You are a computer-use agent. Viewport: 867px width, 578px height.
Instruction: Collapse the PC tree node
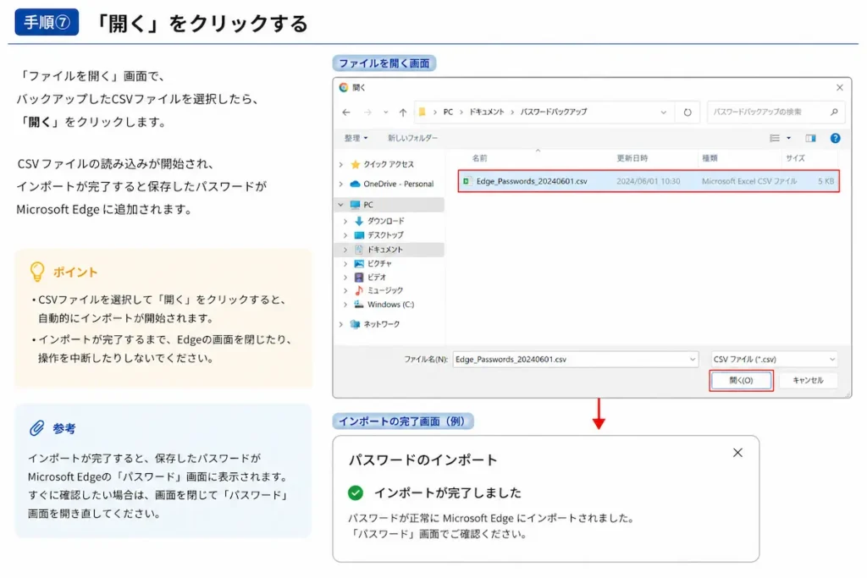coord(341,205)
